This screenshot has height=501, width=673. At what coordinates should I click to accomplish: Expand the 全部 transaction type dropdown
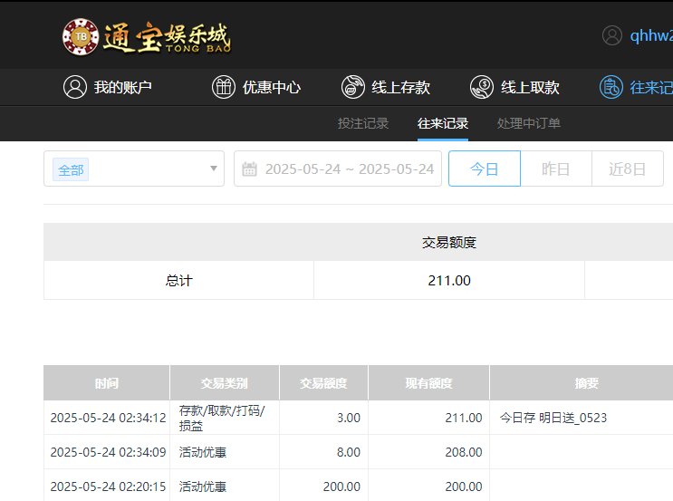click(133, 169)
